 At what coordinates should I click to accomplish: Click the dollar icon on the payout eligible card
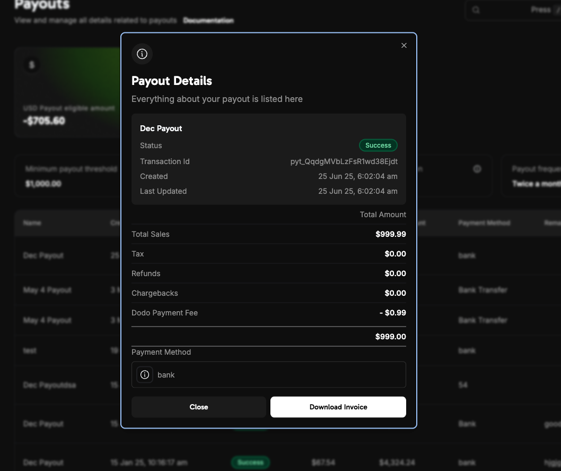[x=32, y=65]
